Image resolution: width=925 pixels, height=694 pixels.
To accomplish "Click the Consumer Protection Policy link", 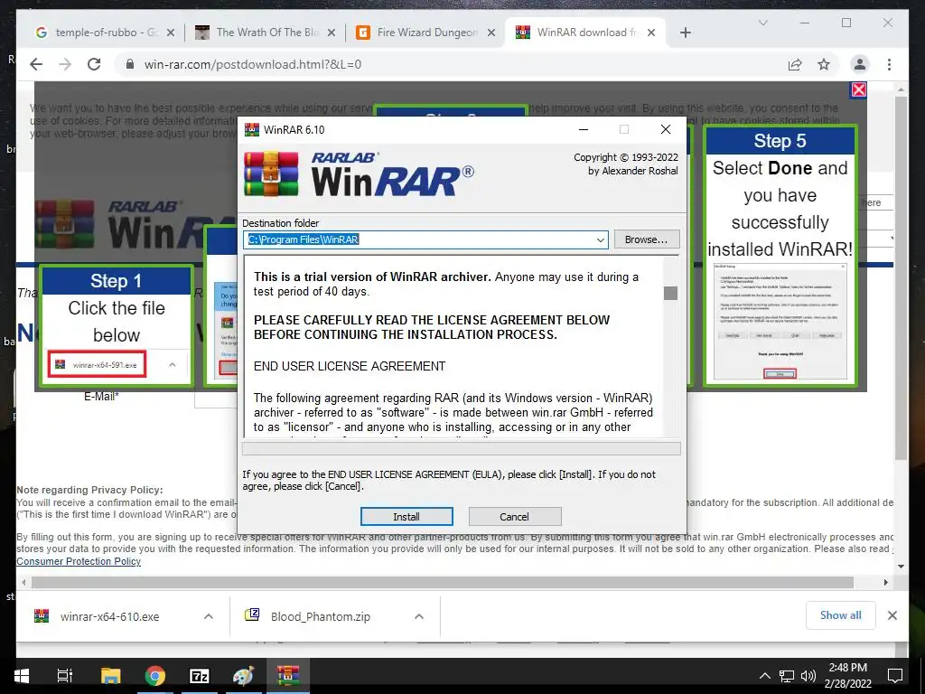I will 79,561.
